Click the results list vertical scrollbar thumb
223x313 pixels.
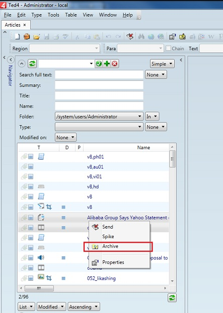pos(172,159)
